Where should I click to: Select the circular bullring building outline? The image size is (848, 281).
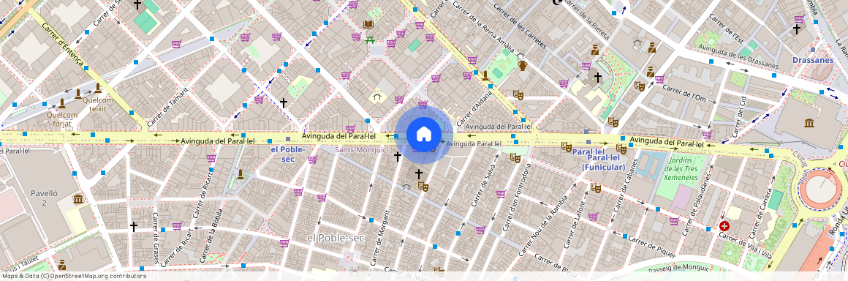[x=820, y=190]
